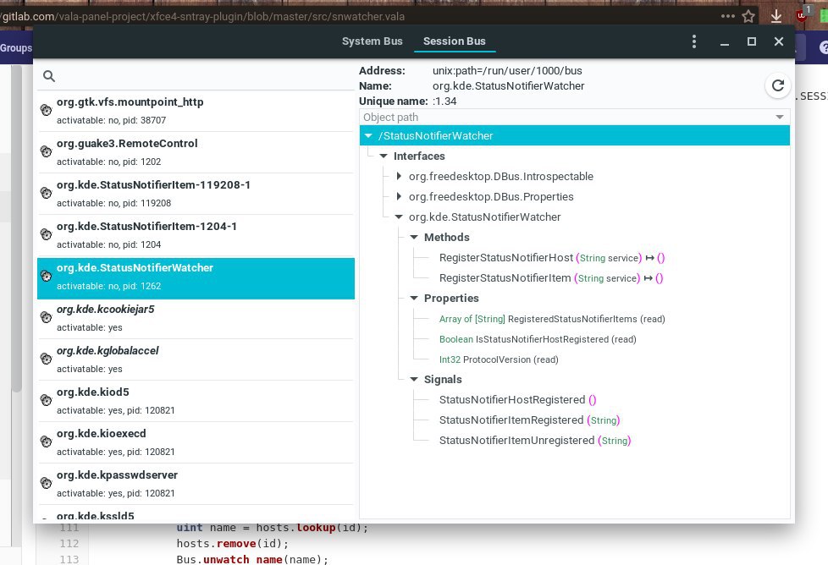Click the unique name value :1.34
Viewport: 828px width, 565px height.
click(x=444, y=101)
